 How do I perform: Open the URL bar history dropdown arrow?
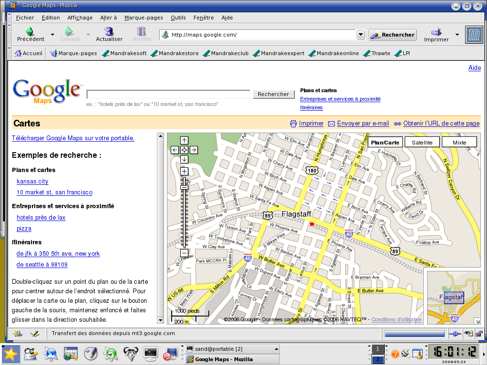click(x=360, y=35)
